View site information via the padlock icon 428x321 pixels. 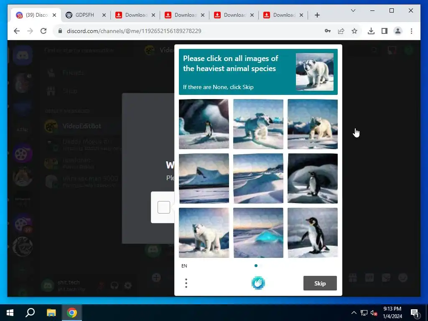(60, 31)
